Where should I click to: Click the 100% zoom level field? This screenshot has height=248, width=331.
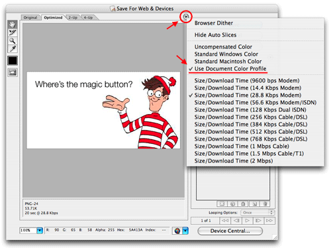coord(28,231)
